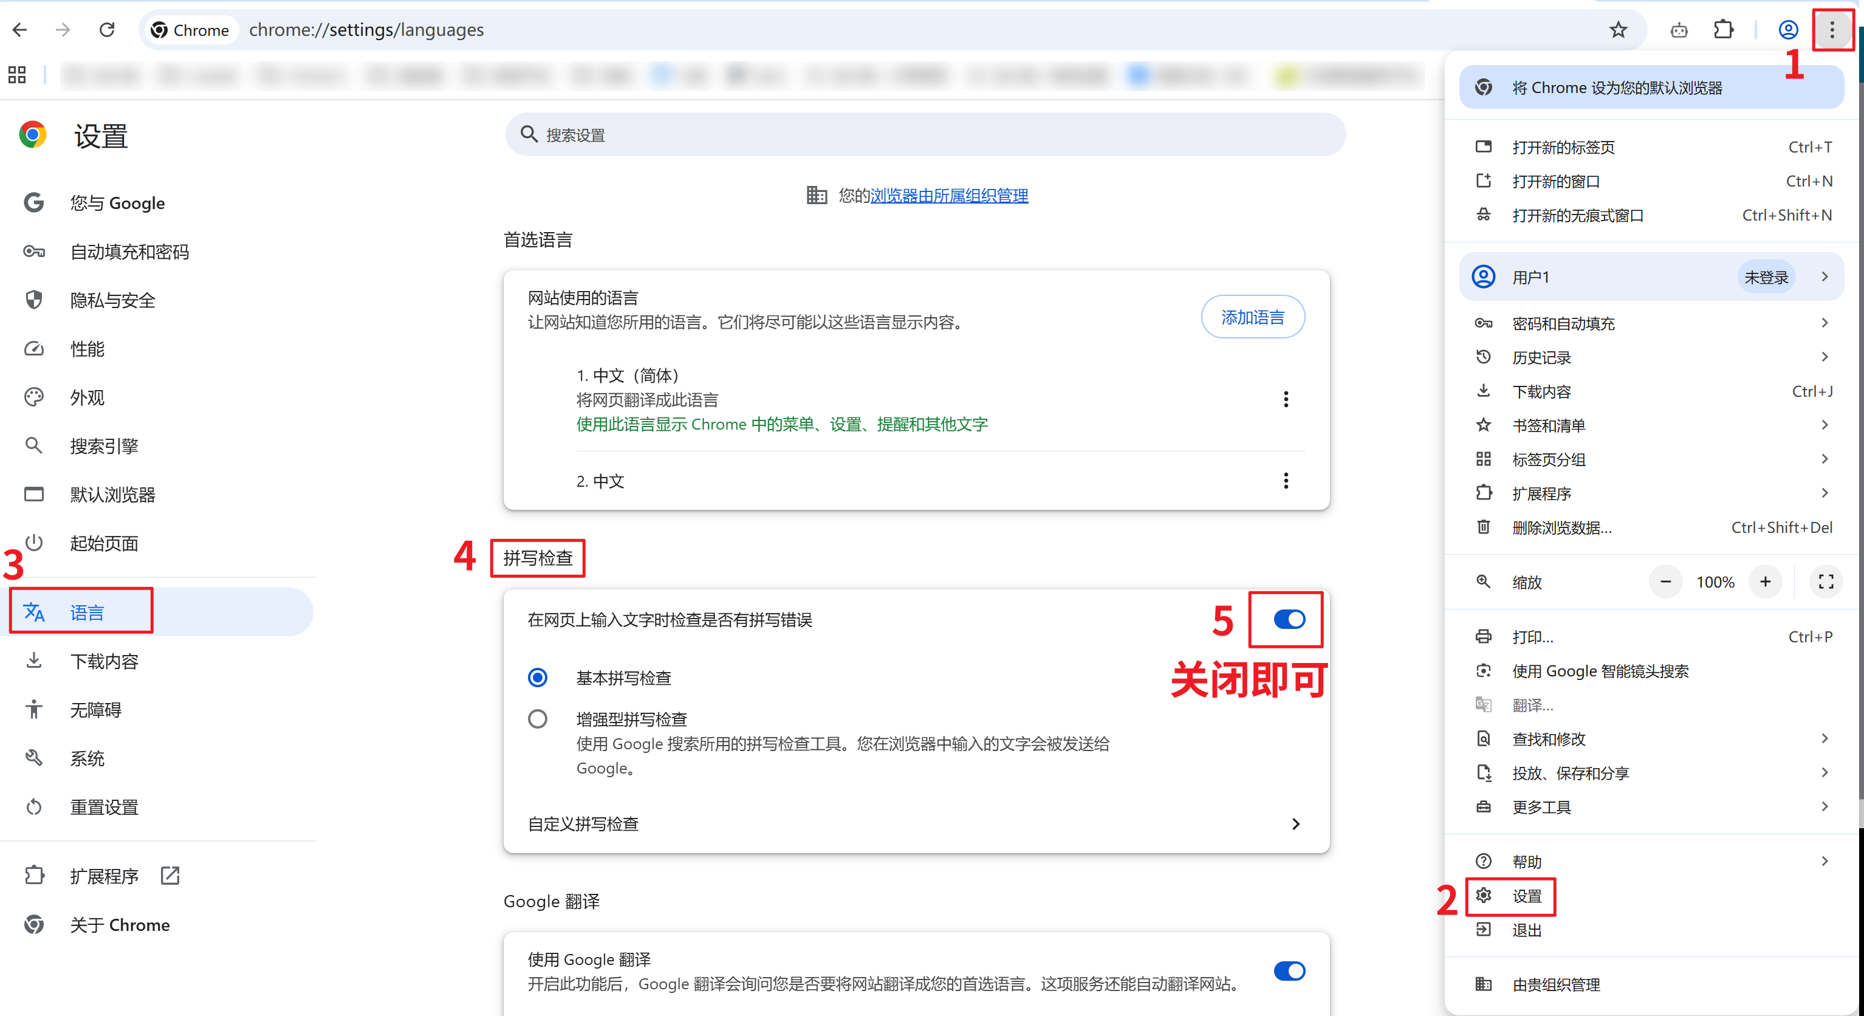Disable the 使用 Google 翻译 toggle
The height and width of the screenshot is (1016, 1864).
click(1289, 970)
